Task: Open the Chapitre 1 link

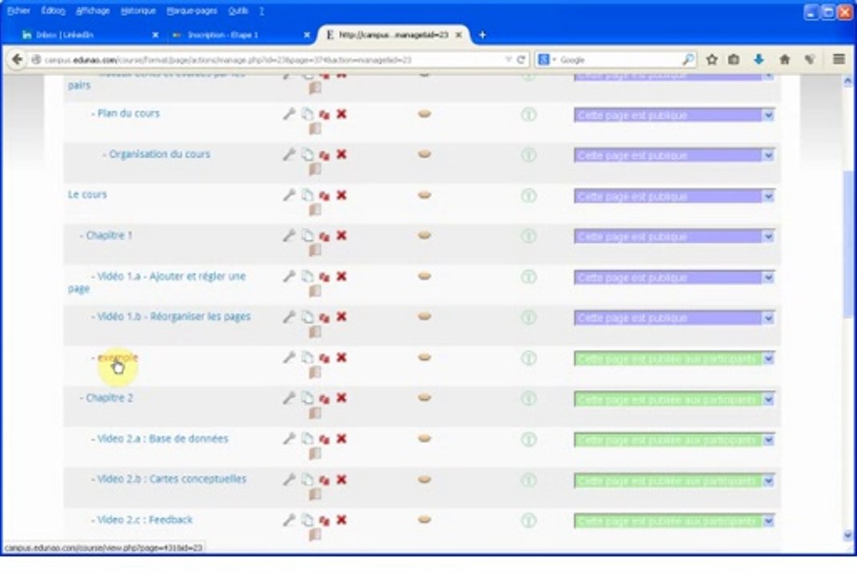Action: pyautogui.click(x=109, y=235)
